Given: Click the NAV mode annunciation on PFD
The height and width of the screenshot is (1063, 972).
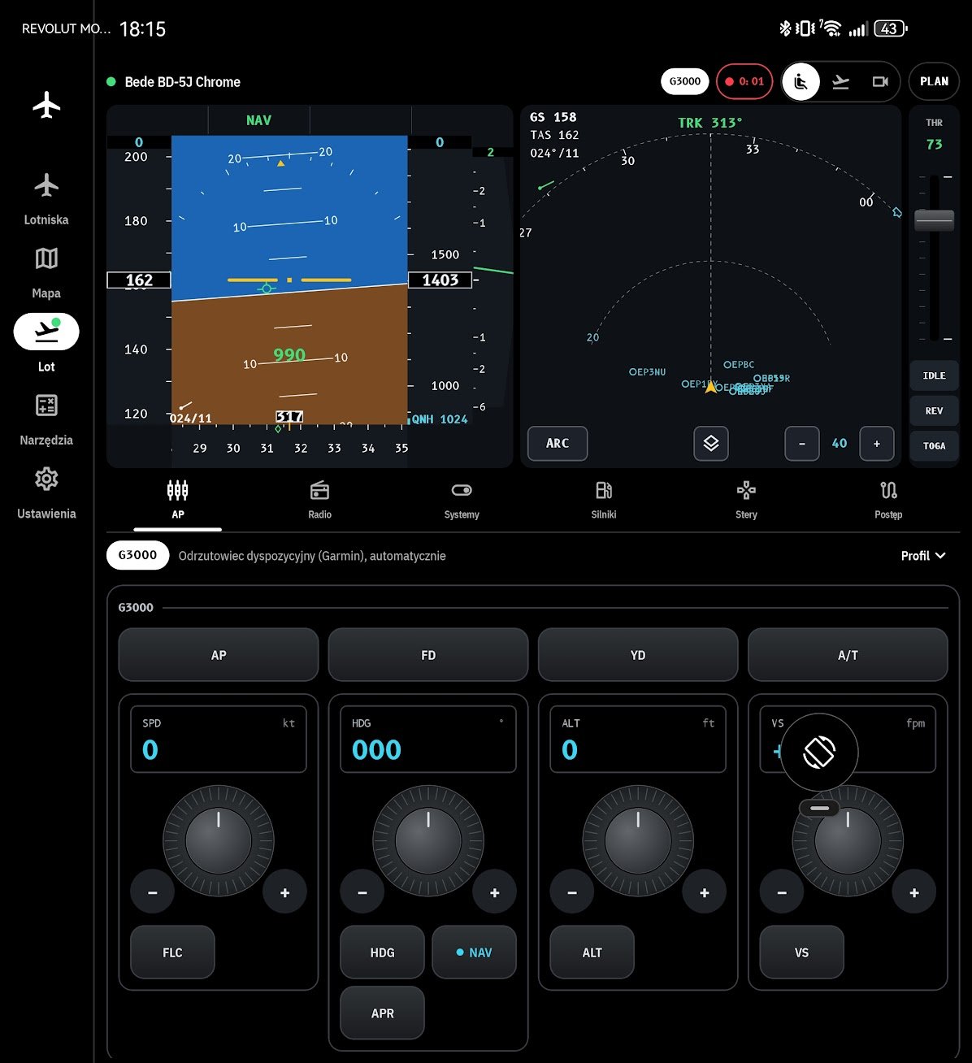Looking at the screenshot, I should [x=258, y=120].
